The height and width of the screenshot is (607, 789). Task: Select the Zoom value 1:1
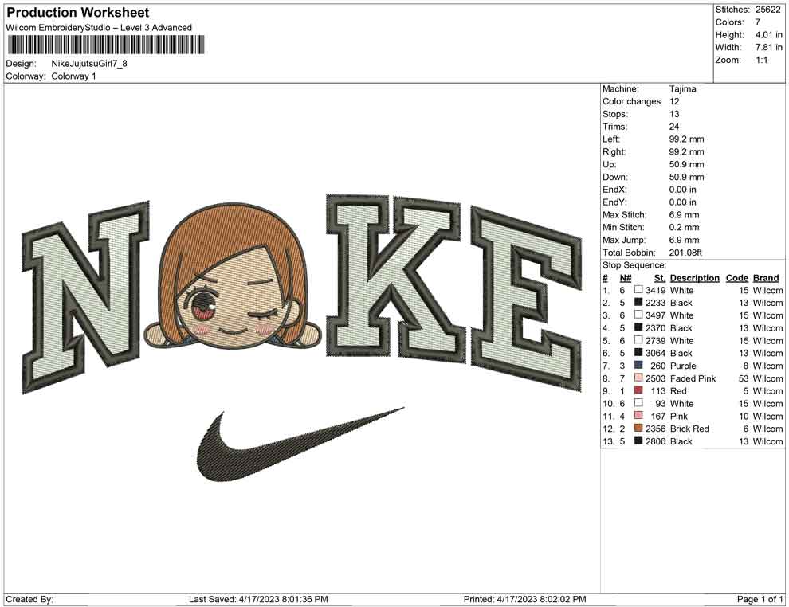pos(761,60)
